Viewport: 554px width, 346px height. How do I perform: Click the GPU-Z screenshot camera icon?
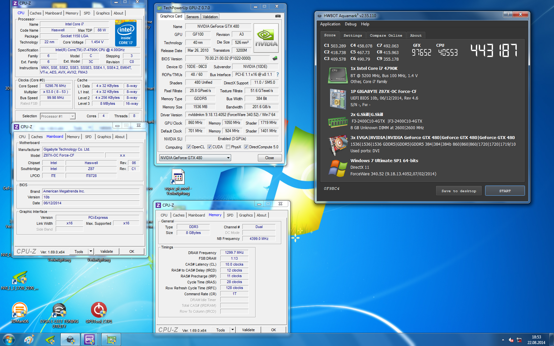pos(278,16)
